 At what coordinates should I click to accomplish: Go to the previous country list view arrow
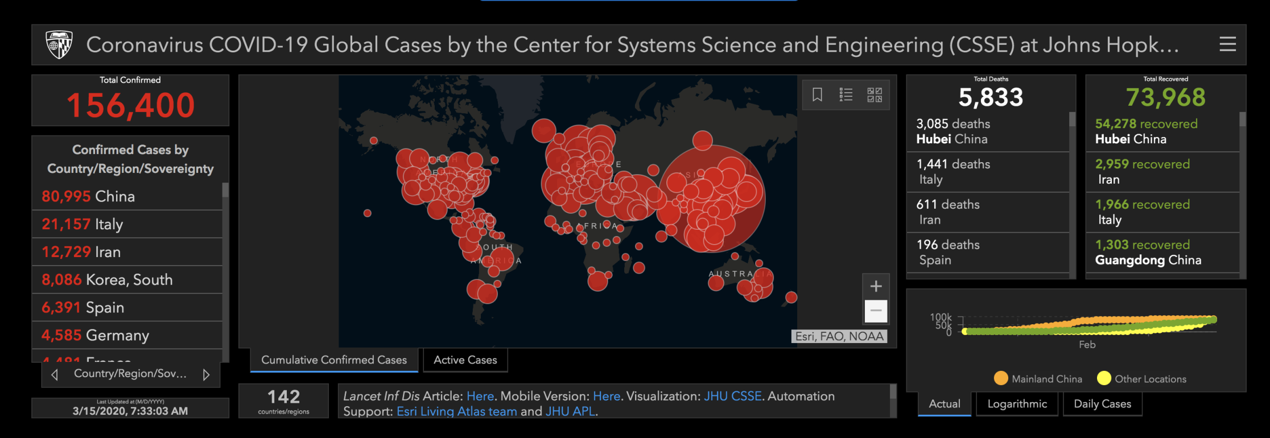coord(55,374)
